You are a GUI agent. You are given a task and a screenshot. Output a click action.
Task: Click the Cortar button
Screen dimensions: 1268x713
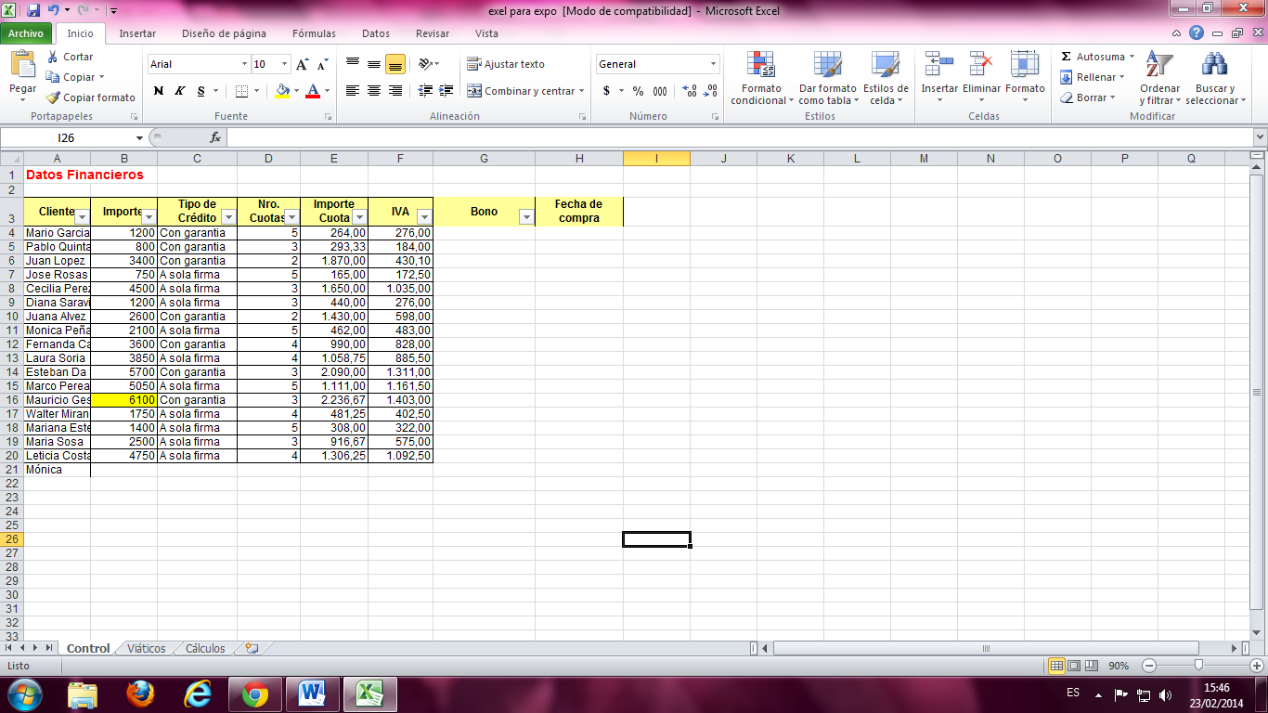pyautogui.click(x=71, y=56)
